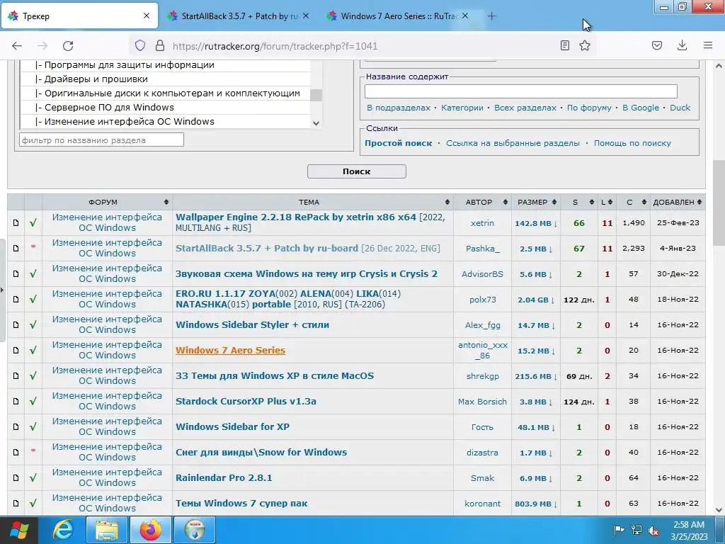The image size is (725, 544).
Task: Click the Поиск button
Action: [x=357, y=171]
